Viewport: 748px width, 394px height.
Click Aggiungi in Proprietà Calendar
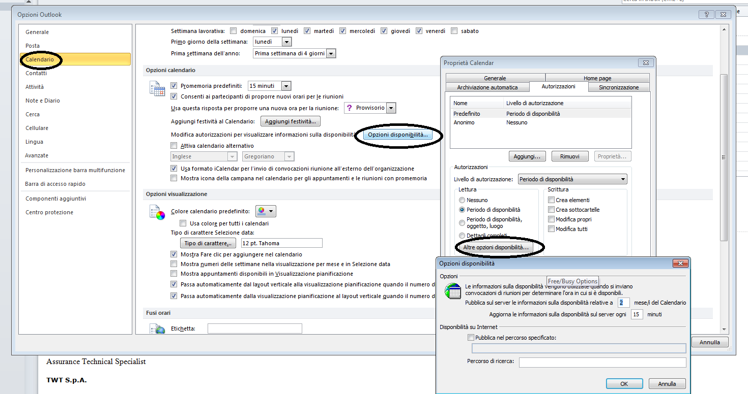tap(527, 156)
